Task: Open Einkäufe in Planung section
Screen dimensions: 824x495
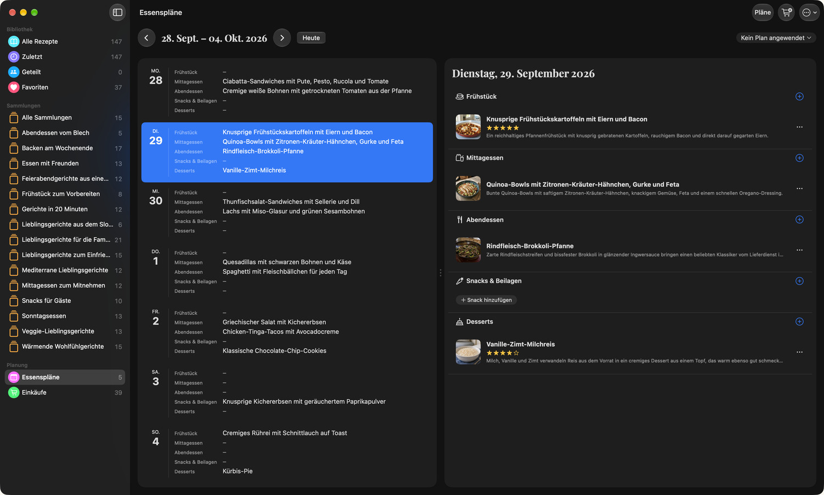Action: [x=65, y=393]
